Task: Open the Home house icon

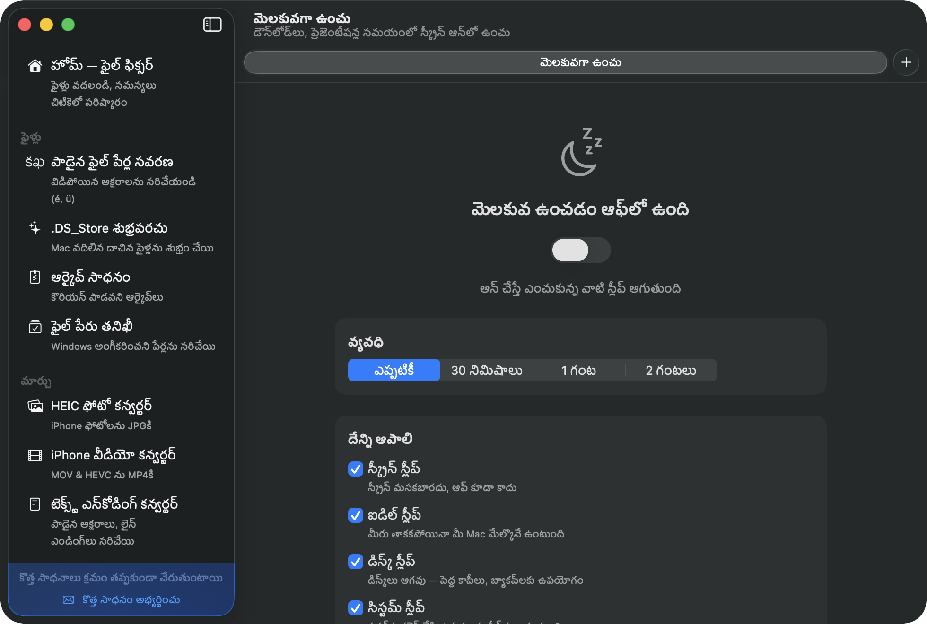Action: pyautogui.click(x=35, y=65)
